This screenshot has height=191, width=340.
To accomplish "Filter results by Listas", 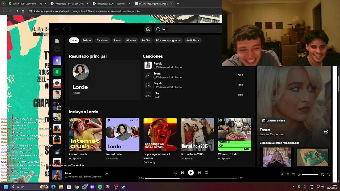I will (117, 40).
